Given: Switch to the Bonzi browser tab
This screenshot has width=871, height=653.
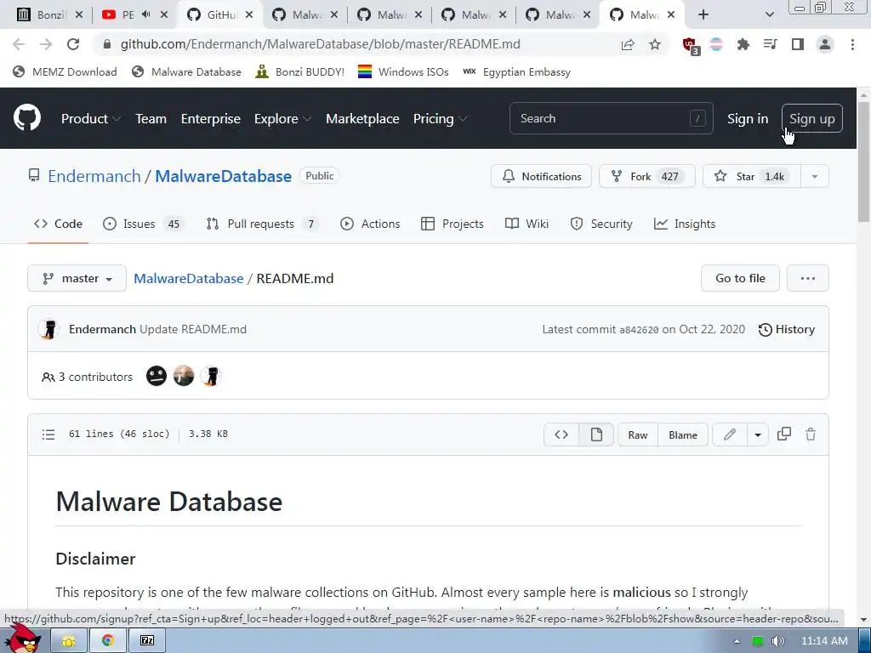Looking at the screenshot, I should click(50, 14).
